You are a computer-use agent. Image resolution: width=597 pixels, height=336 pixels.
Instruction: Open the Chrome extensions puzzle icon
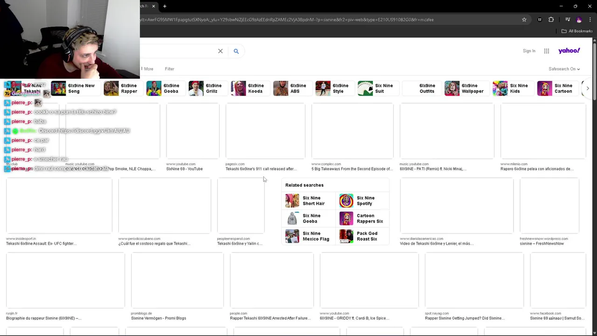click(551, 20)
